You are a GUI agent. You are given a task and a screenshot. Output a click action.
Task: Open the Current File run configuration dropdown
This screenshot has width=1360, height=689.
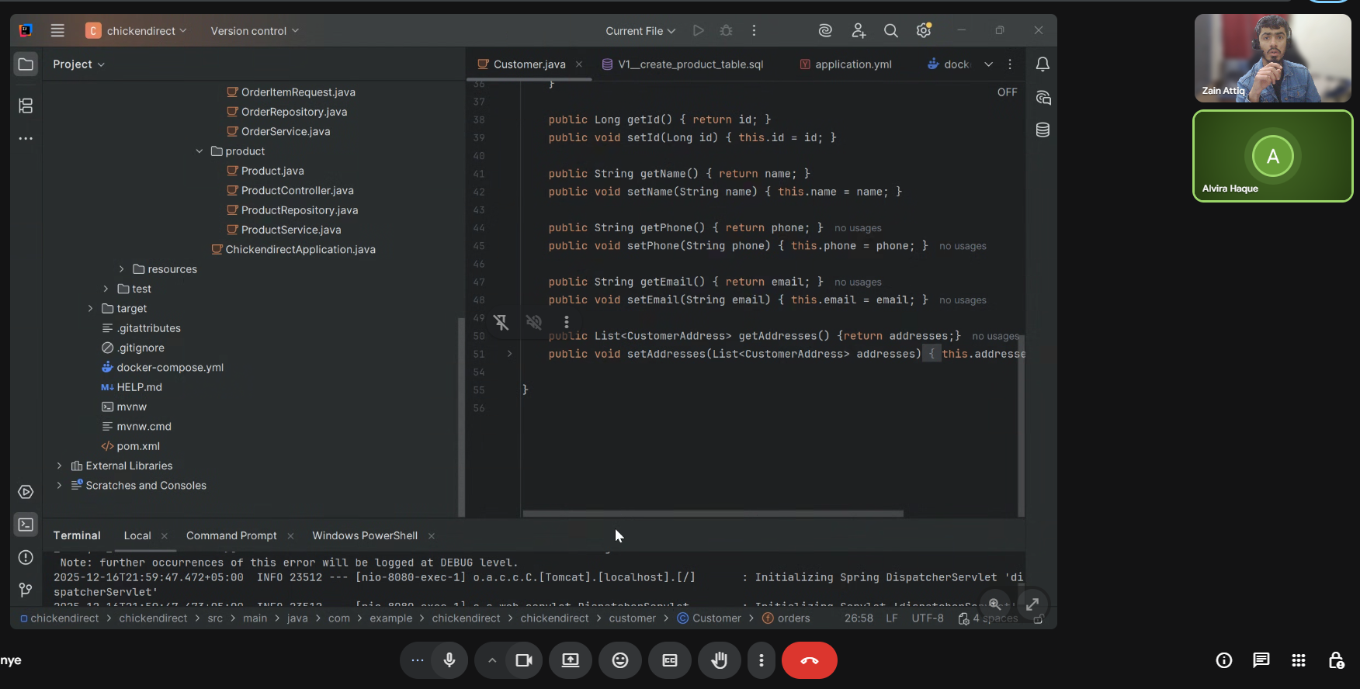640,31
